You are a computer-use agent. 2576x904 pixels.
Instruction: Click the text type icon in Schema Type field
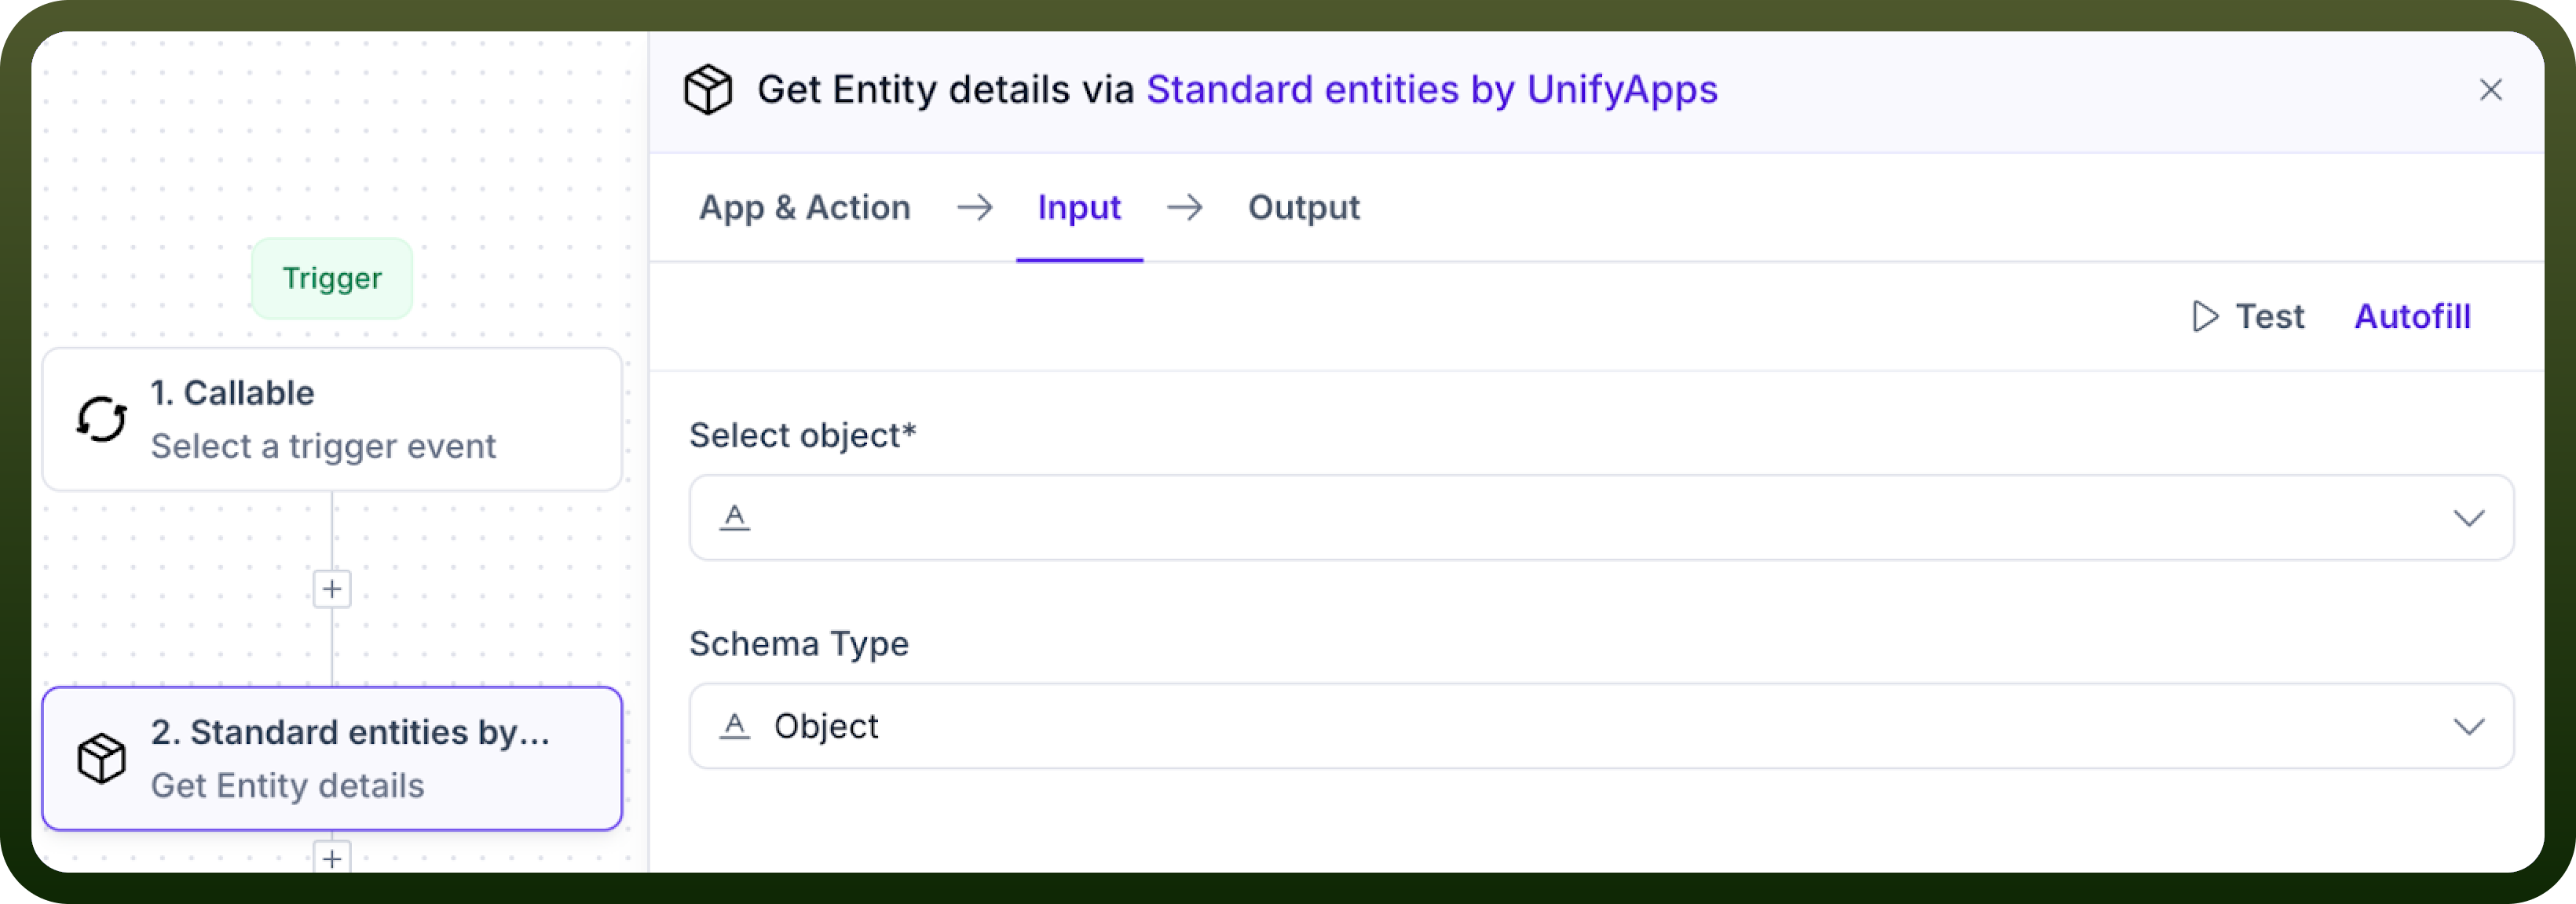click(x=735, y=726)
